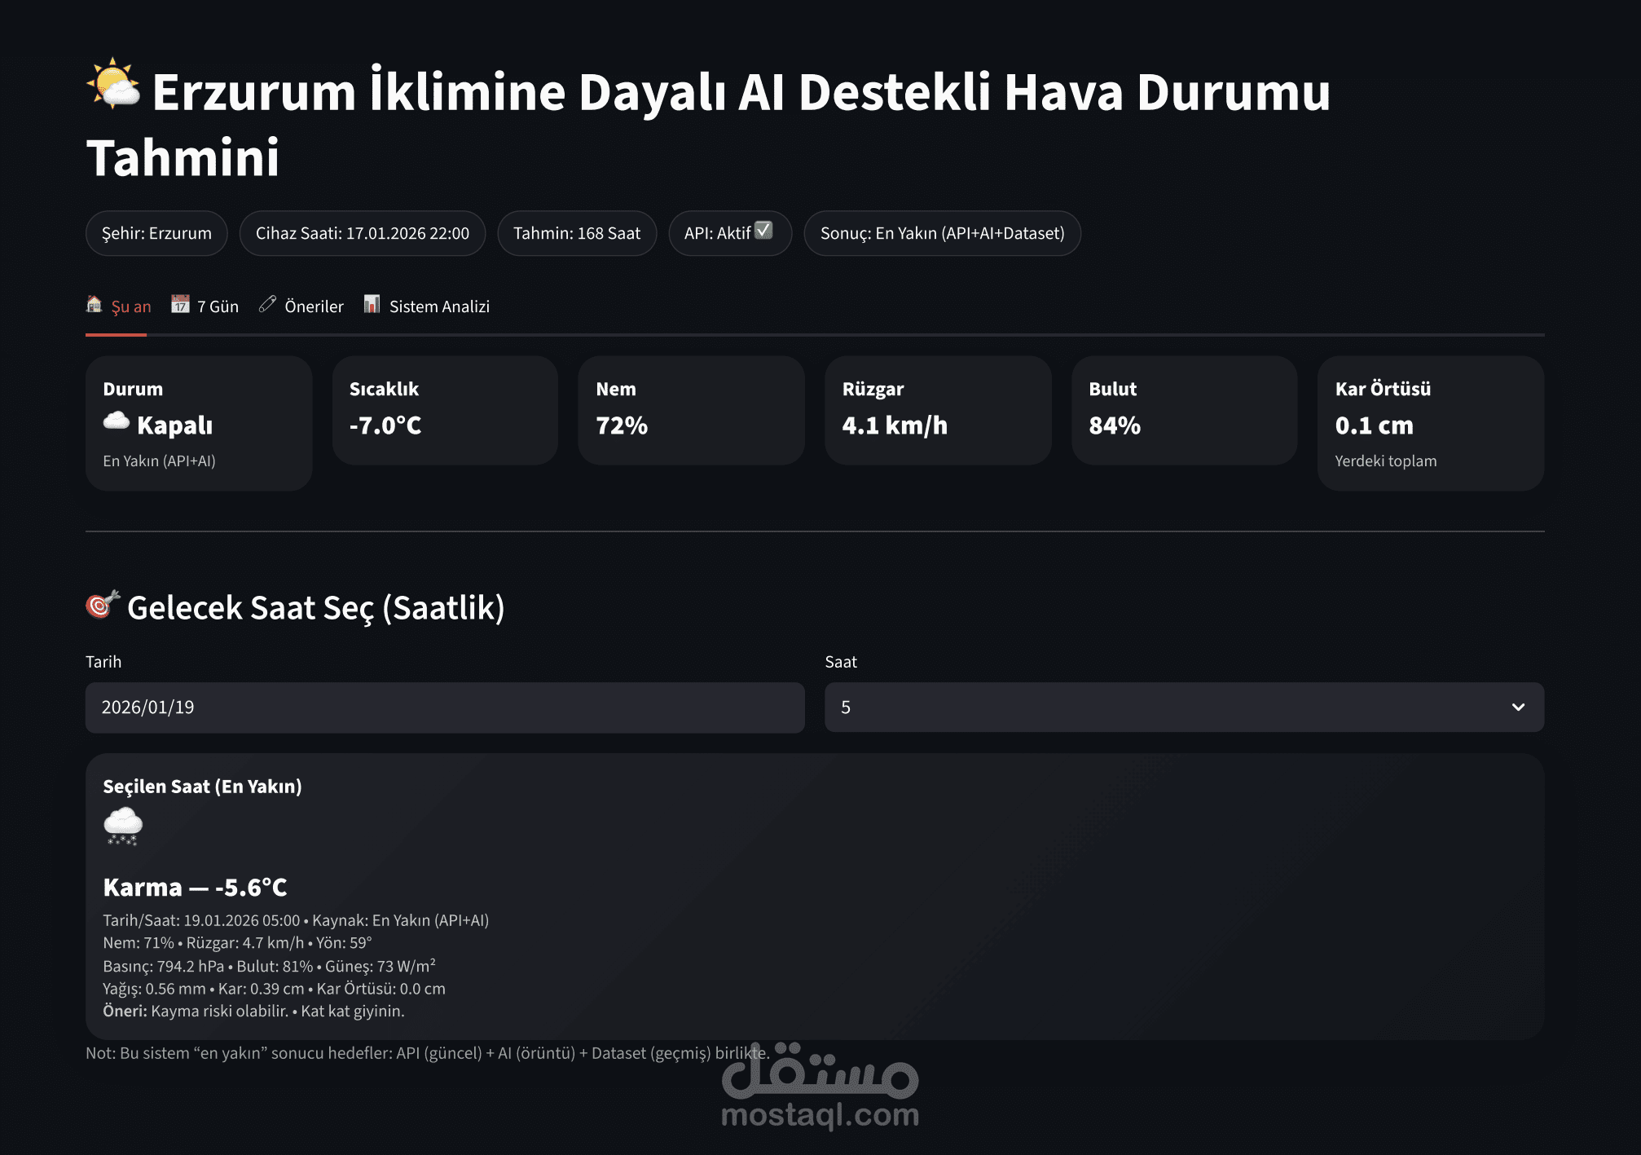Click the bar chart icon for Sistem Analizi
Viewport: 1641px width, 1155px height.
click(372, 305)
